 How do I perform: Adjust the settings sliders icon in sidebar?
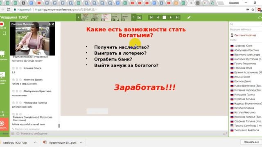(x=2, y=114)
